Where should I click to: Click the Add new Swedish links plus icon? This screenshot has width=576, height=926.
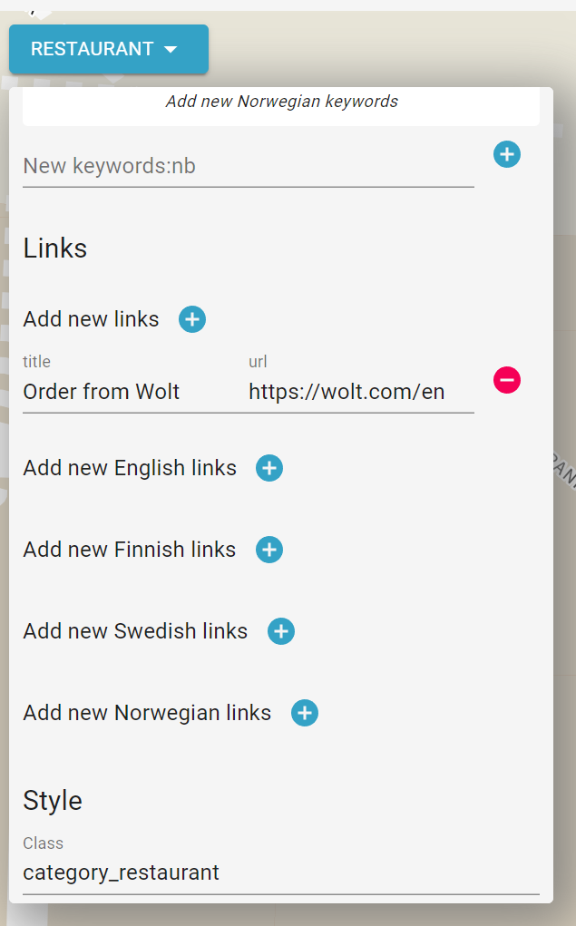tap(281, 631)
